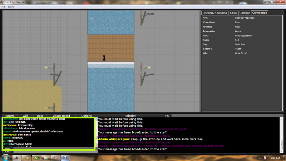Click the output log scrollbar down arrow
Viewport: 286px width, 161px height.
281,151
